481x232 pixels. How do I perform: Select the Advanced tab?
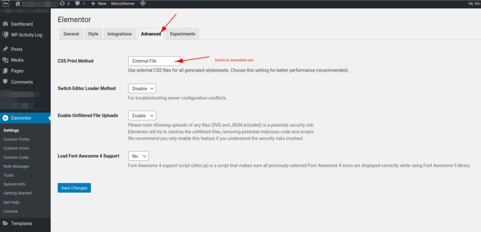pos(151,34)
